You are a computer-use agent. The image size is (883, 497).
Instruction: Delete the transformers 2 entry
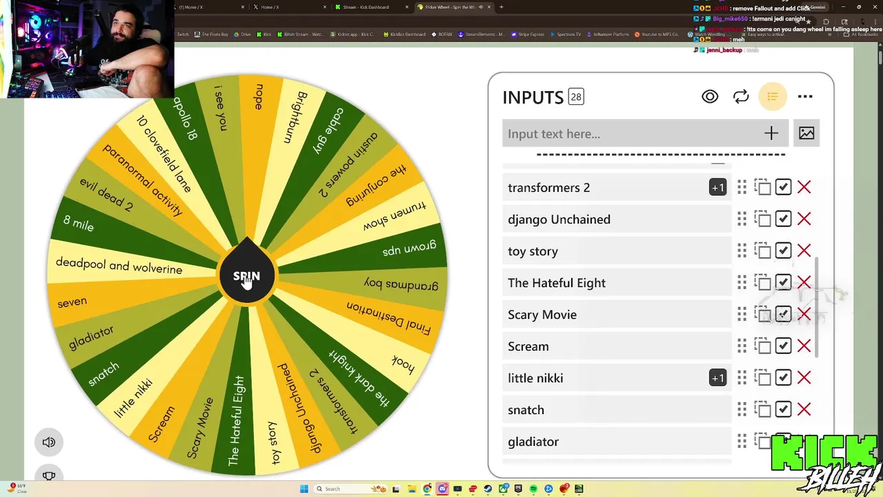coord(804,187)
